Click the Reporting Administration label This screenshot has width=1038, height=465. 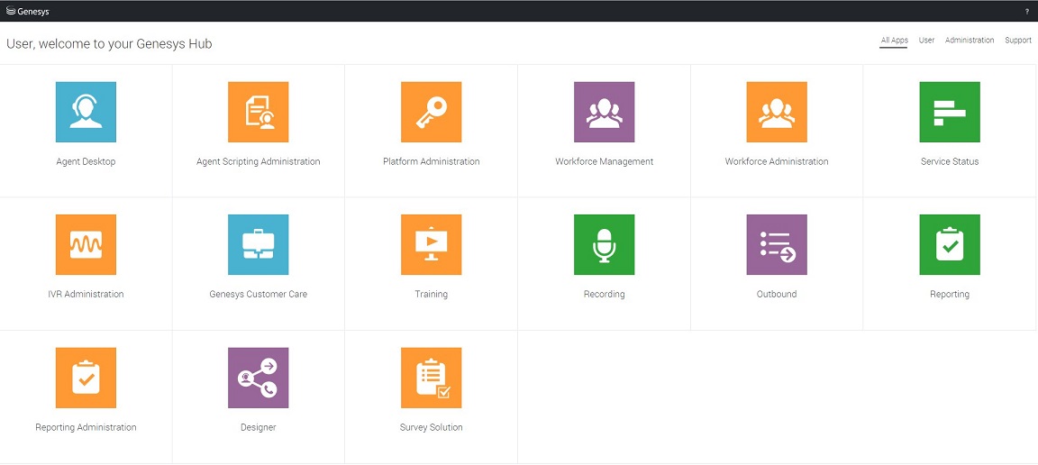(86, 427)
